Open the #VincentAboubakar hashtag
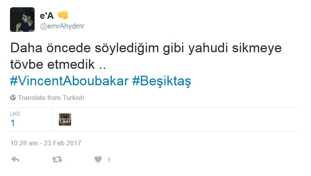The height and width of the screenshot is (176, 311). pos(69,81)
